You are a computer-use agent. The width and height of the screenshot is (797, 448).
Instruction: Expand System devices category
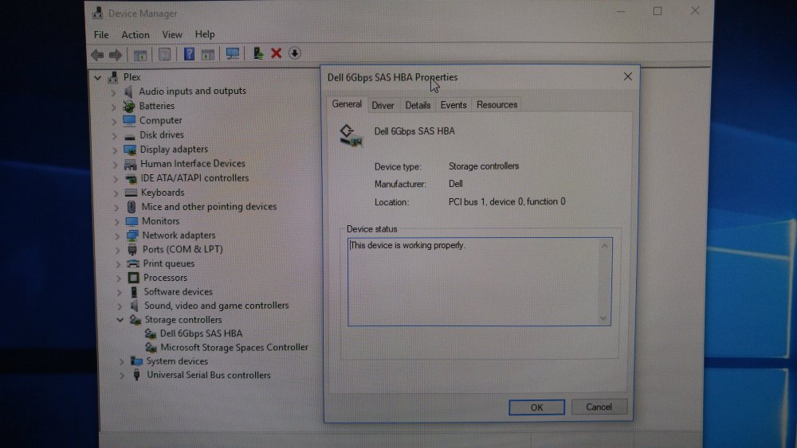(121, 362)
